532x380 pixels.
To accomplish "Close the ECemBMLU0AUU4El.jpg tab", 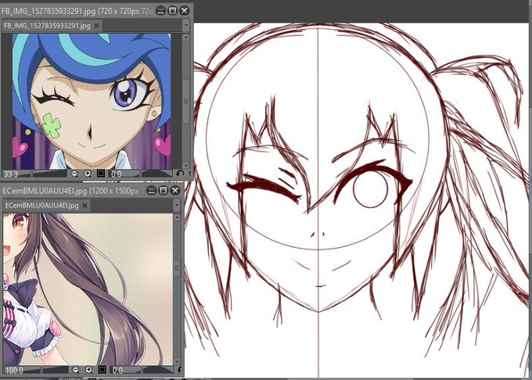I will click(x=84, y=206).
